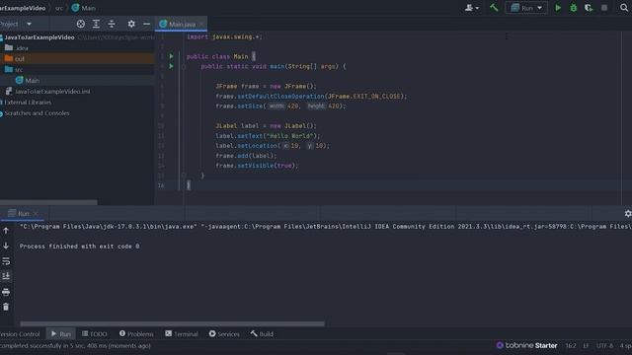Open the Run configuration dropdown
632x355 pixels.
pyautogui.click(x=526, y=8)
